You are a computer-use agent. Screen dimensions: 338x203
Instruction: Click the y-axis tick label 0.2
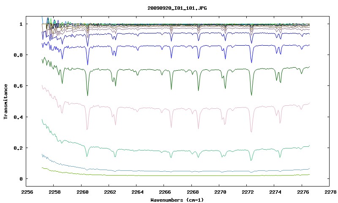pyautogui.click(x=18, y=148)
